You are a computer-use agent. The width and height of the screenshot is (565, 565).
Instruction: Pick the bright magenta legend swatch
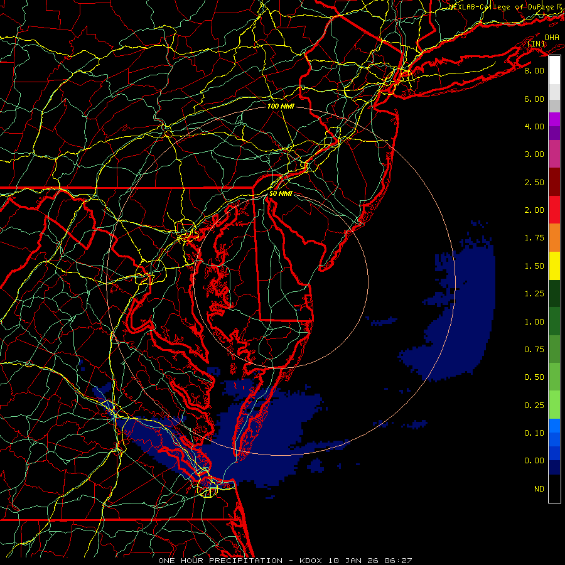[554, 119]
